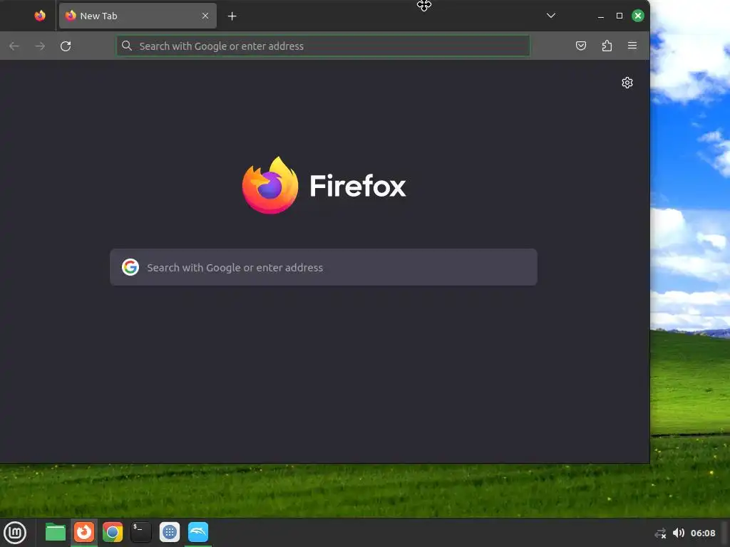Click the 06:08 clock in tray

click(x=702, y=533)
